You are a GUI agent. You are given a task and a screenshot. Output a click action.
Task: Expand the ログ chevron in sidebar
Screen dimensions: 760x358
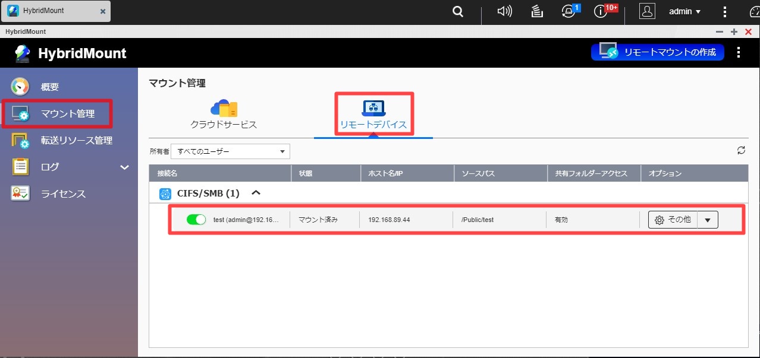pyautogui.click(x=124, y=167)
